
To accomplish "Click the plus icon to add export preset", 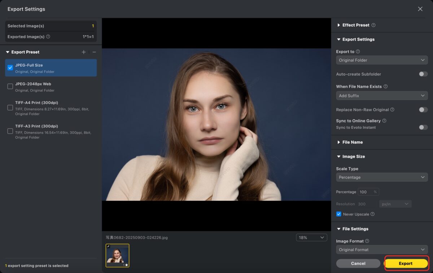I will 84,52.
